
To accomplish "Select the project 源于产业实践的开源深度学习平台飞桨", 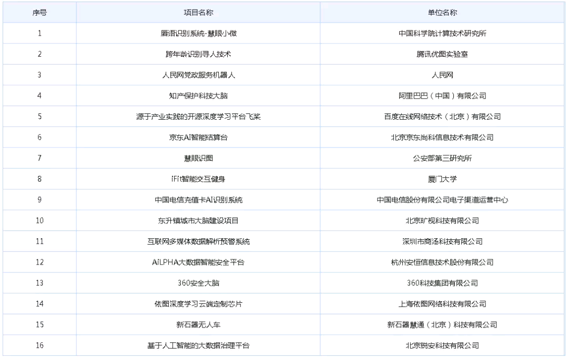I will (198, 117).
